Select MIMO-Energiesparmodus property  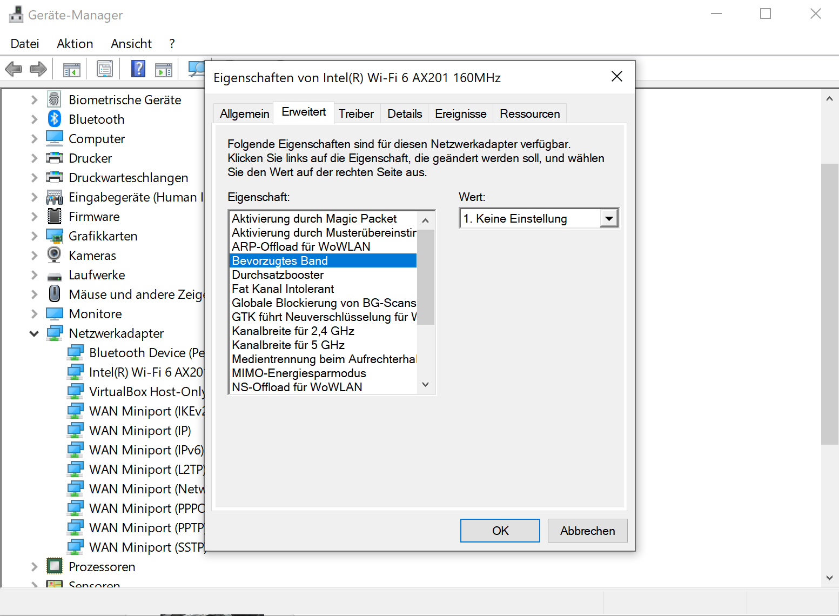click(x=323, y=373)
